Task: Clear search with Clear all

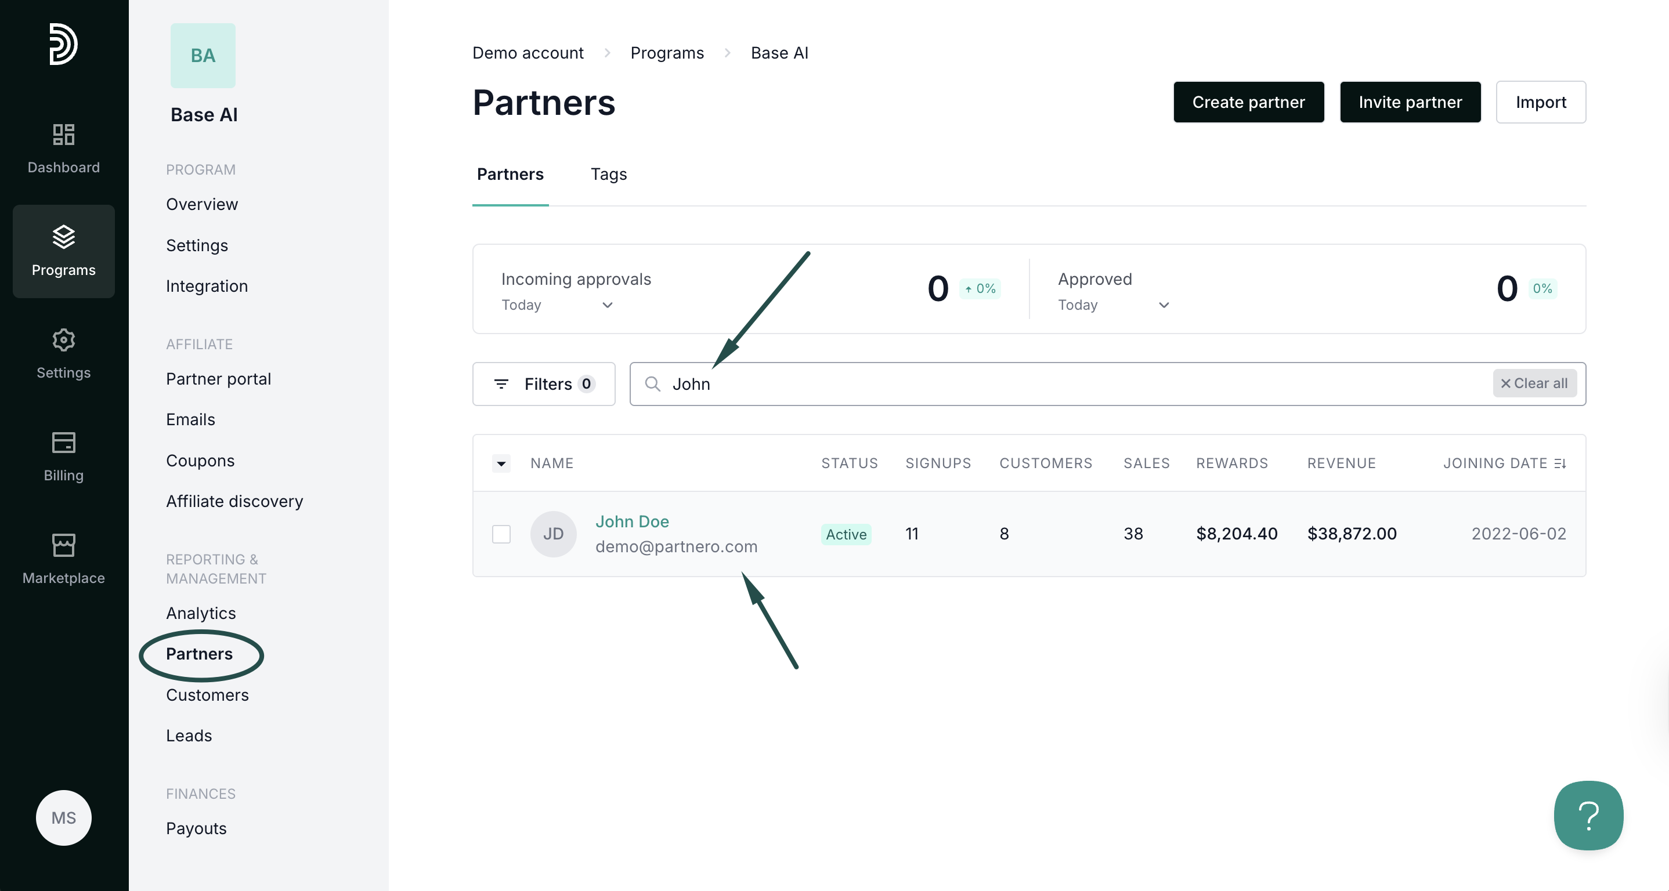Action: [1534, 383]
